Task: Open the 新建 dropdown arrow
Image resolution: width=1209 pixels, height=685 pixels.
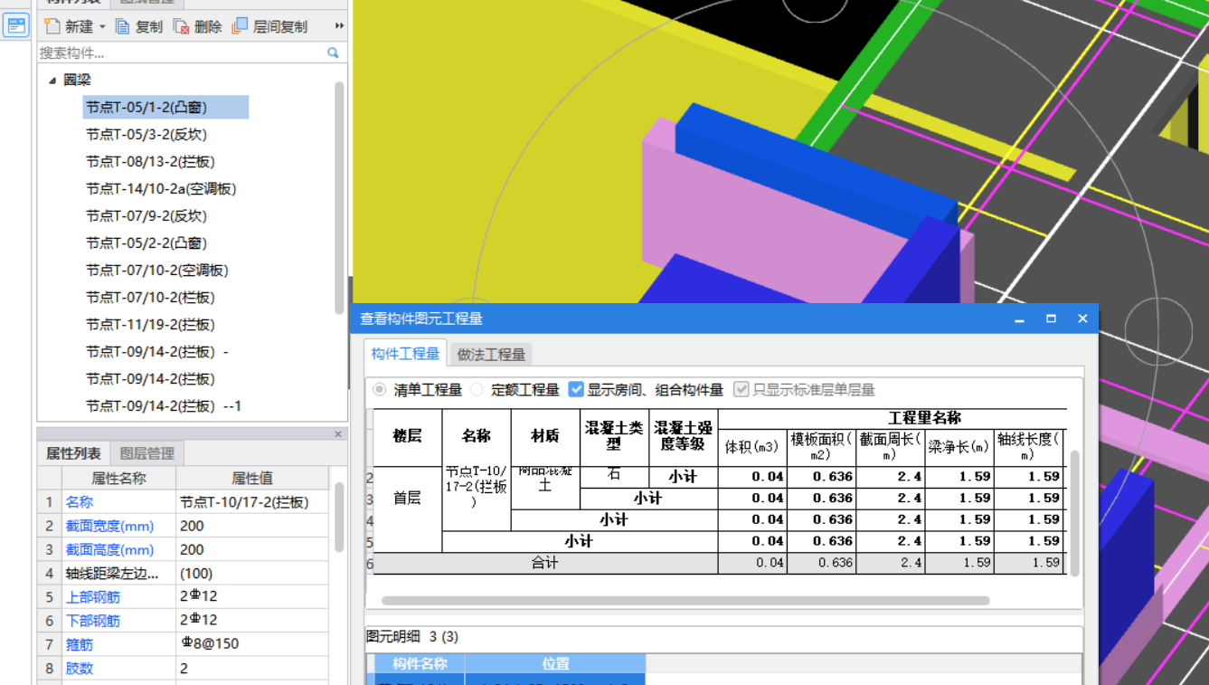Action: point(102,27)
